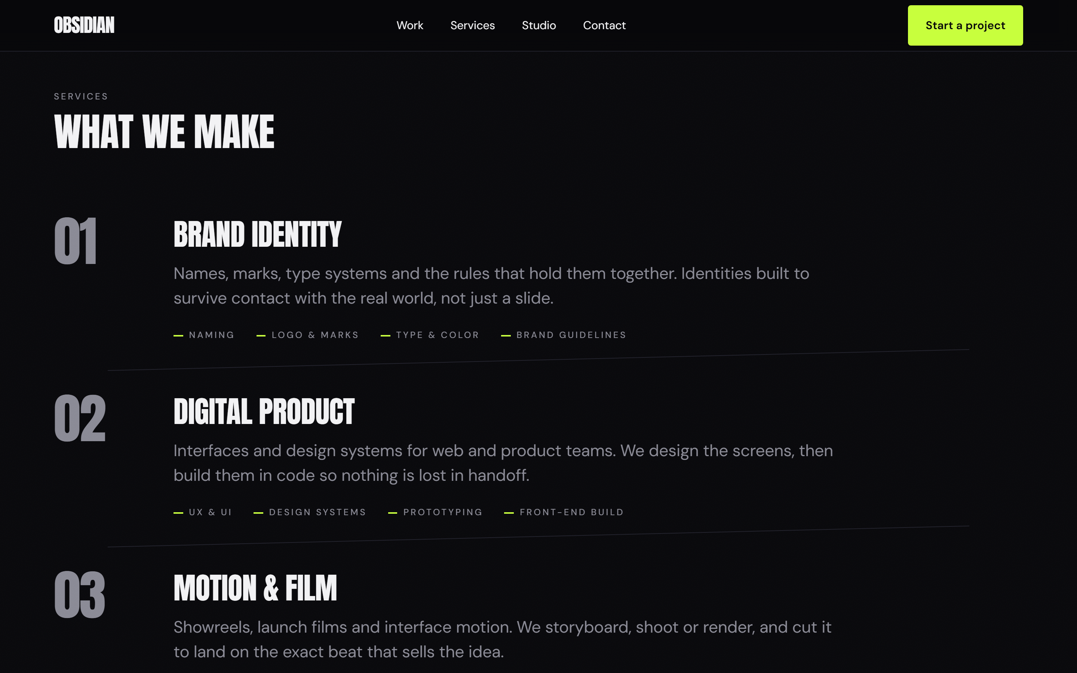
Task: Click the TYPE & COLOR tag
Action: click(430, 335)
